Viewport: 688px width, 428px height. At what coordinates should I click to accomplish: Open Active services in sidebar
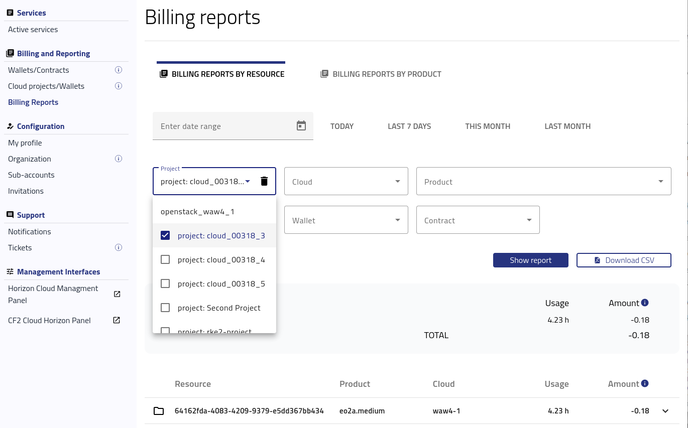(x=33, y=29)
